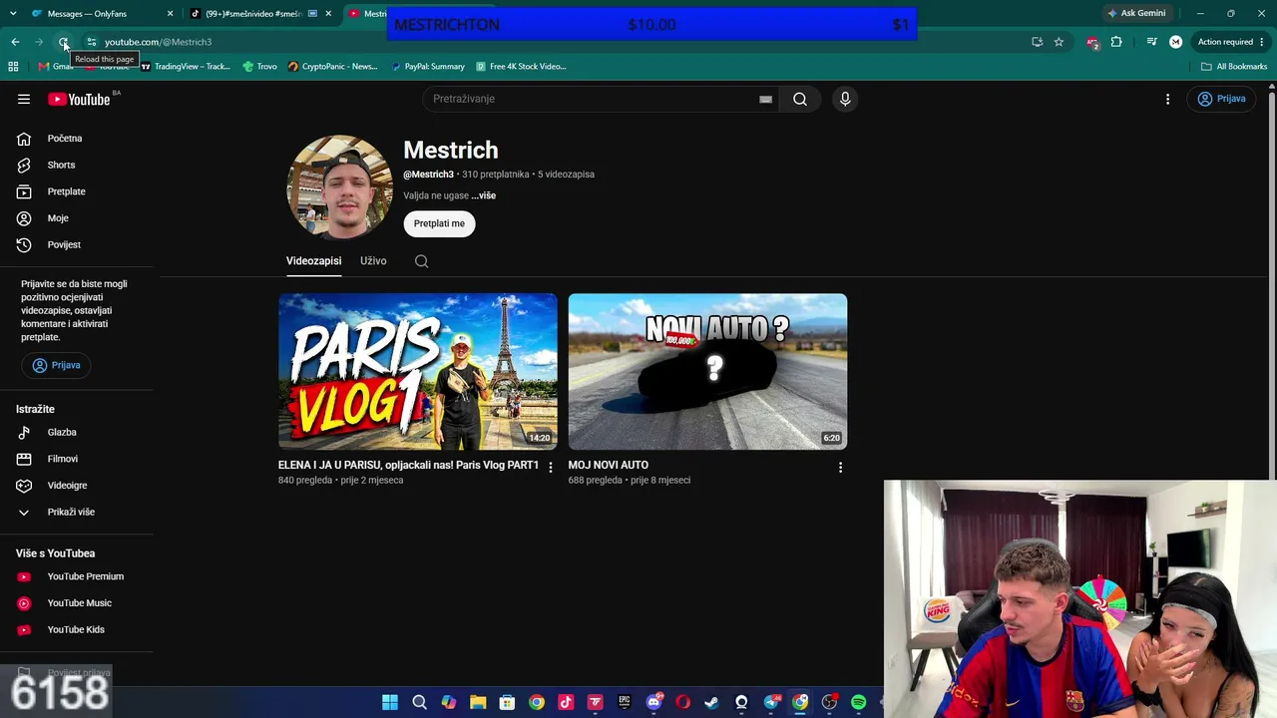The width and height of the screenshot is (1277, 718).
Task: Open MOJ NOVI AUTO video title
Action: 609,465
